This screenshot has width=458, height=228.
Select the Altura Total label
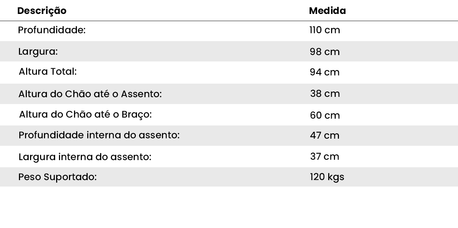coord(48,71)
